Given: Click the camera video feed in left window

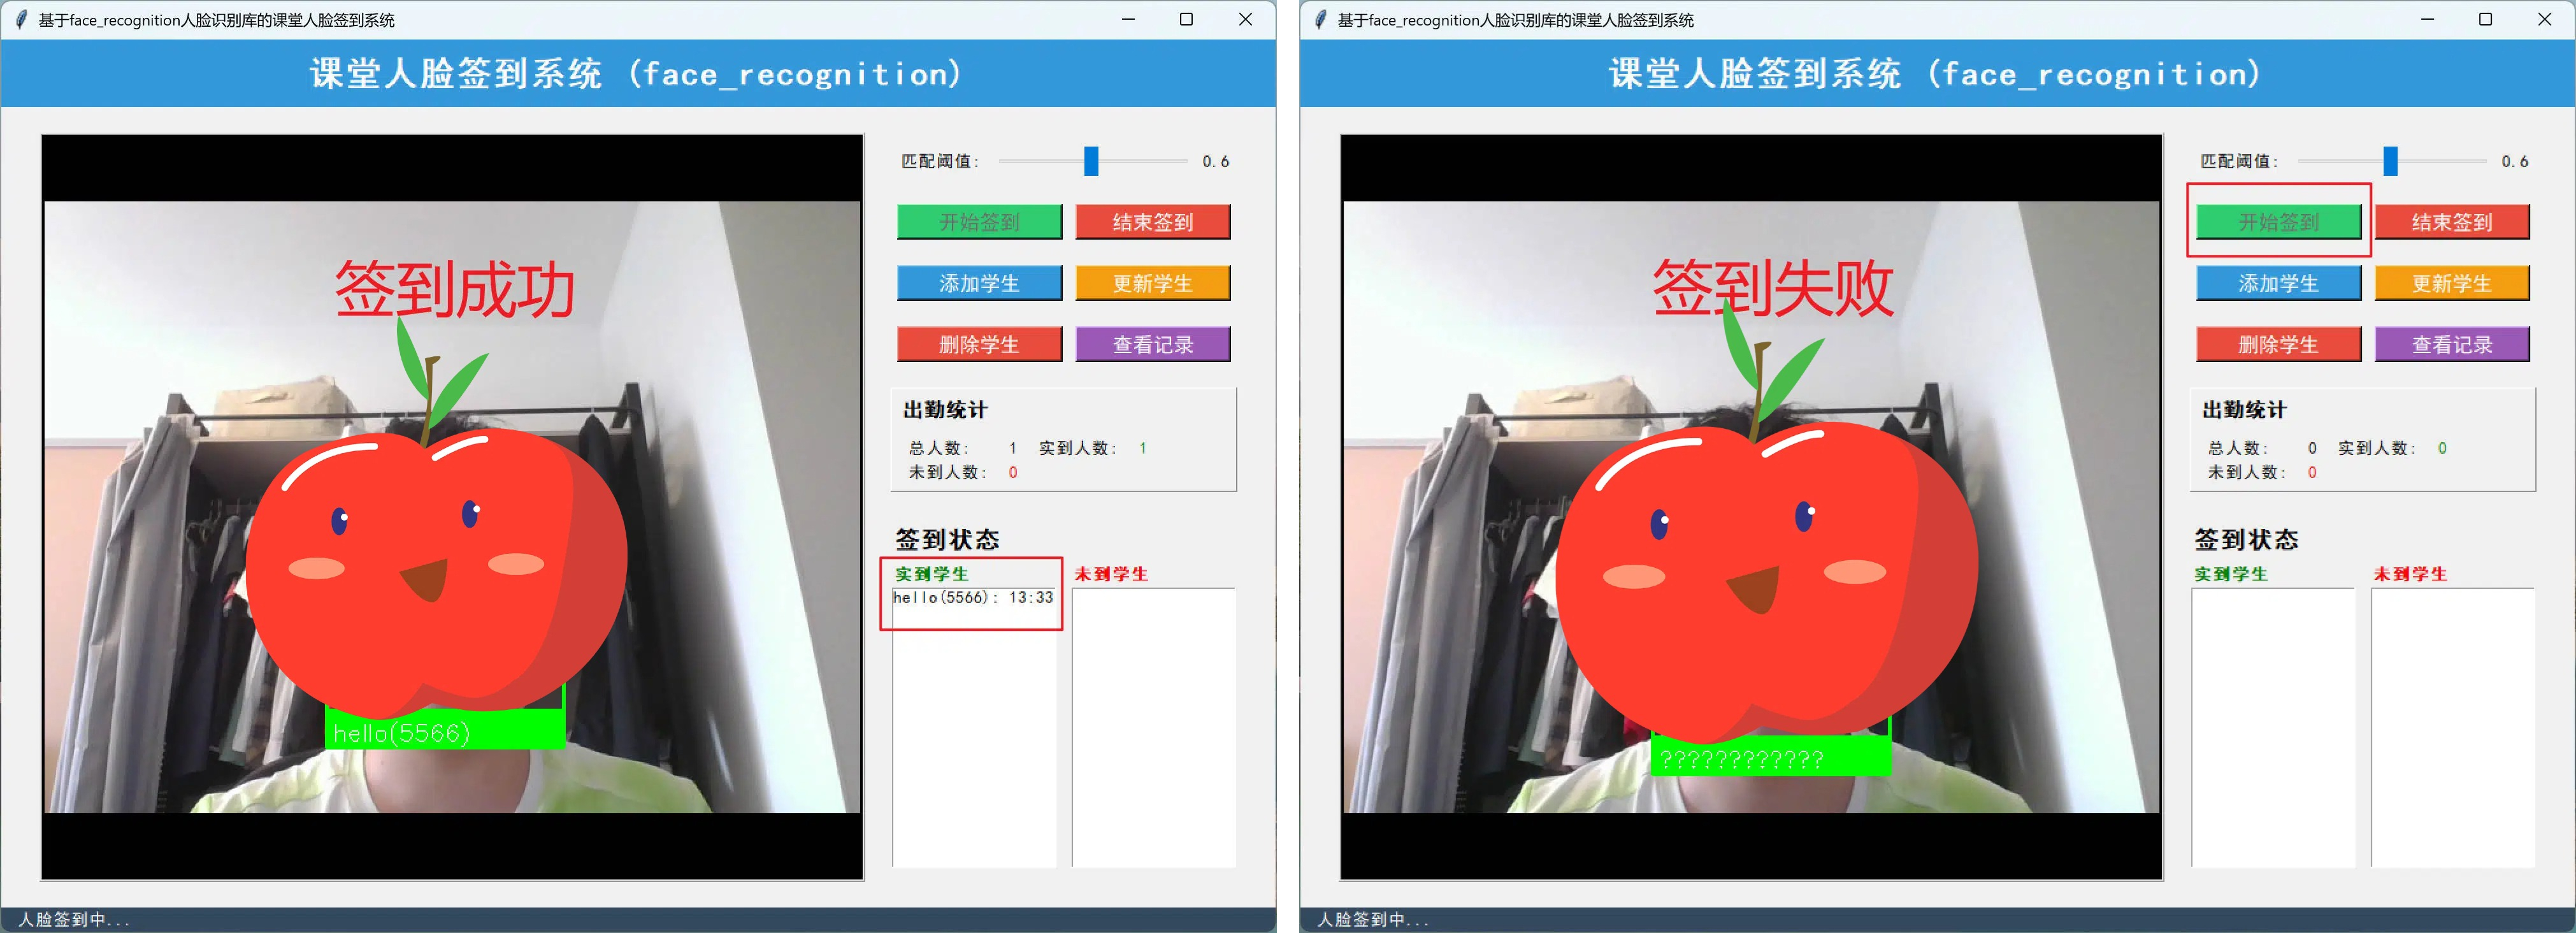Looking at the screenshot, I should pyautogui.click(x=452, y=507).
